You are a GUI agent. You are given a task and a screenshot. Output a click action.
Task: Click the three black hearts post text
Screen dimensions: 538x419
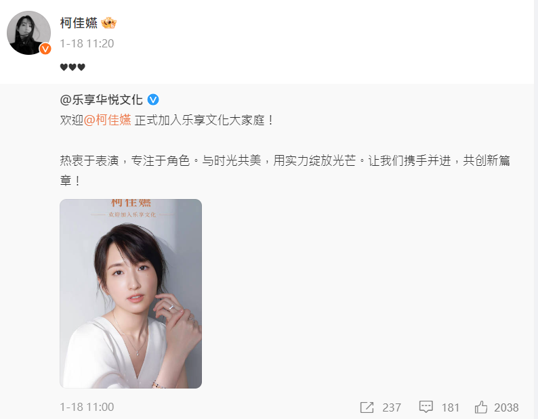coord(73,67)
